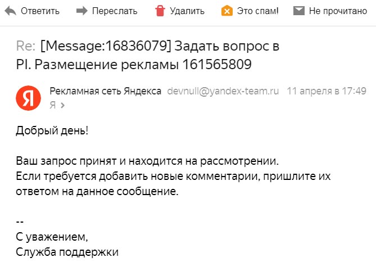376x262 pixels.
Task: Forward email via Переслать label
Action: pyautogui.click(x=115, y=11)
